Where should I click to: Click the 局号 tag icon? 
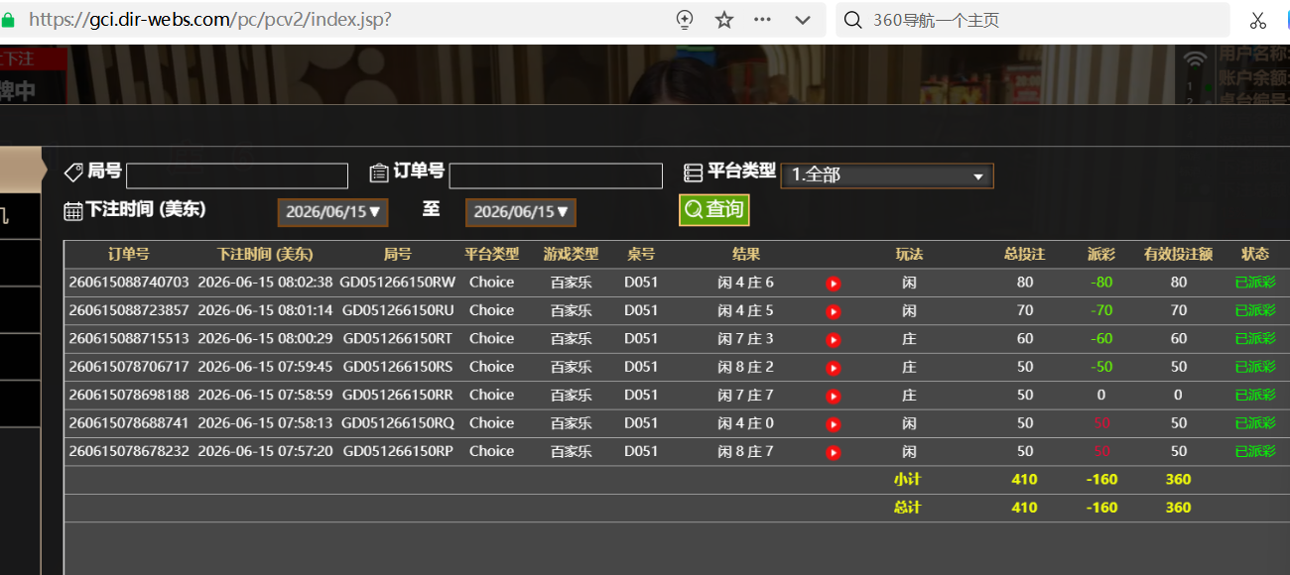(x=73, y=172)
